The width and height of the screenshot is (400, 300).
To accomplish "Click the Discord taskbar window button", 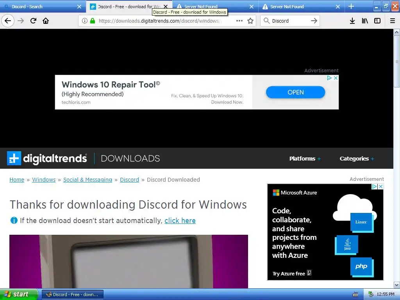I will tap(73, 295).
